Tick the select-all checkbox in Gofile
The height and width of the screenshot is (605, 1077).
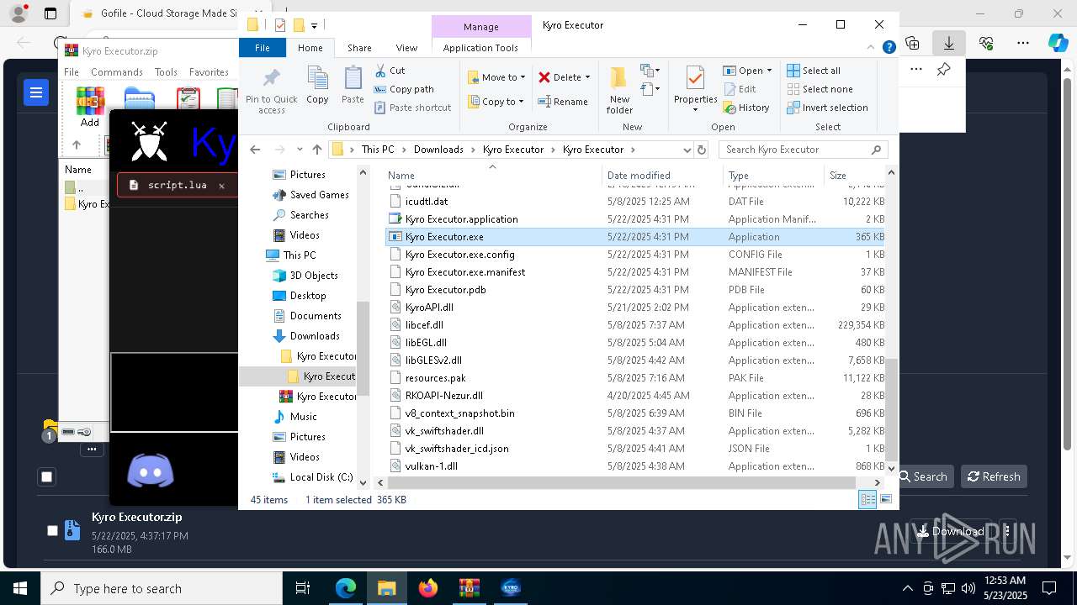pos(47,476)
